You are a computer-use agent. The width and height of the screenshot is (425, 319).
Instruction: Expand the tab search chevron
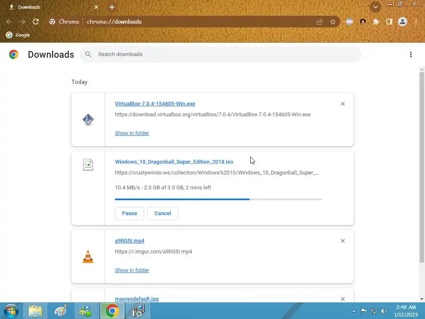(376, 7)
